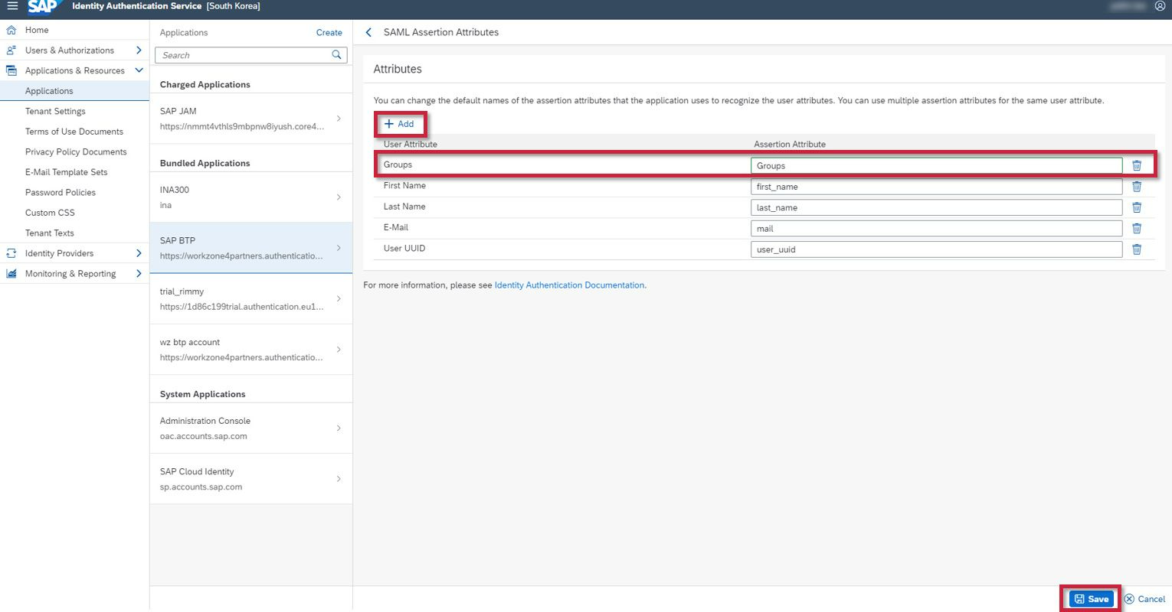The image size is (1172, 612).
Task: Click the Identity Providers icon
Action: pyautogui.click(x=11, y=253)
